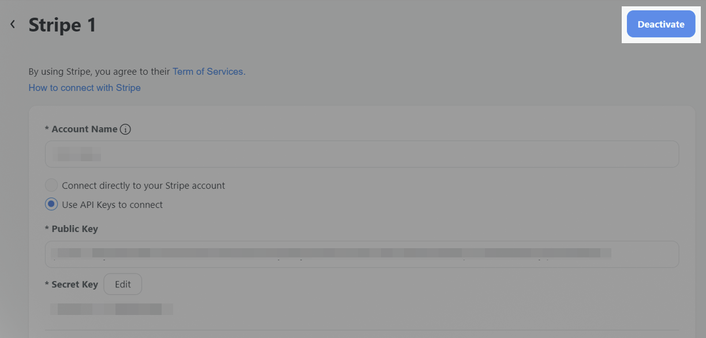Click the blurred public key text
706x338 pixels.
[331, 252]
